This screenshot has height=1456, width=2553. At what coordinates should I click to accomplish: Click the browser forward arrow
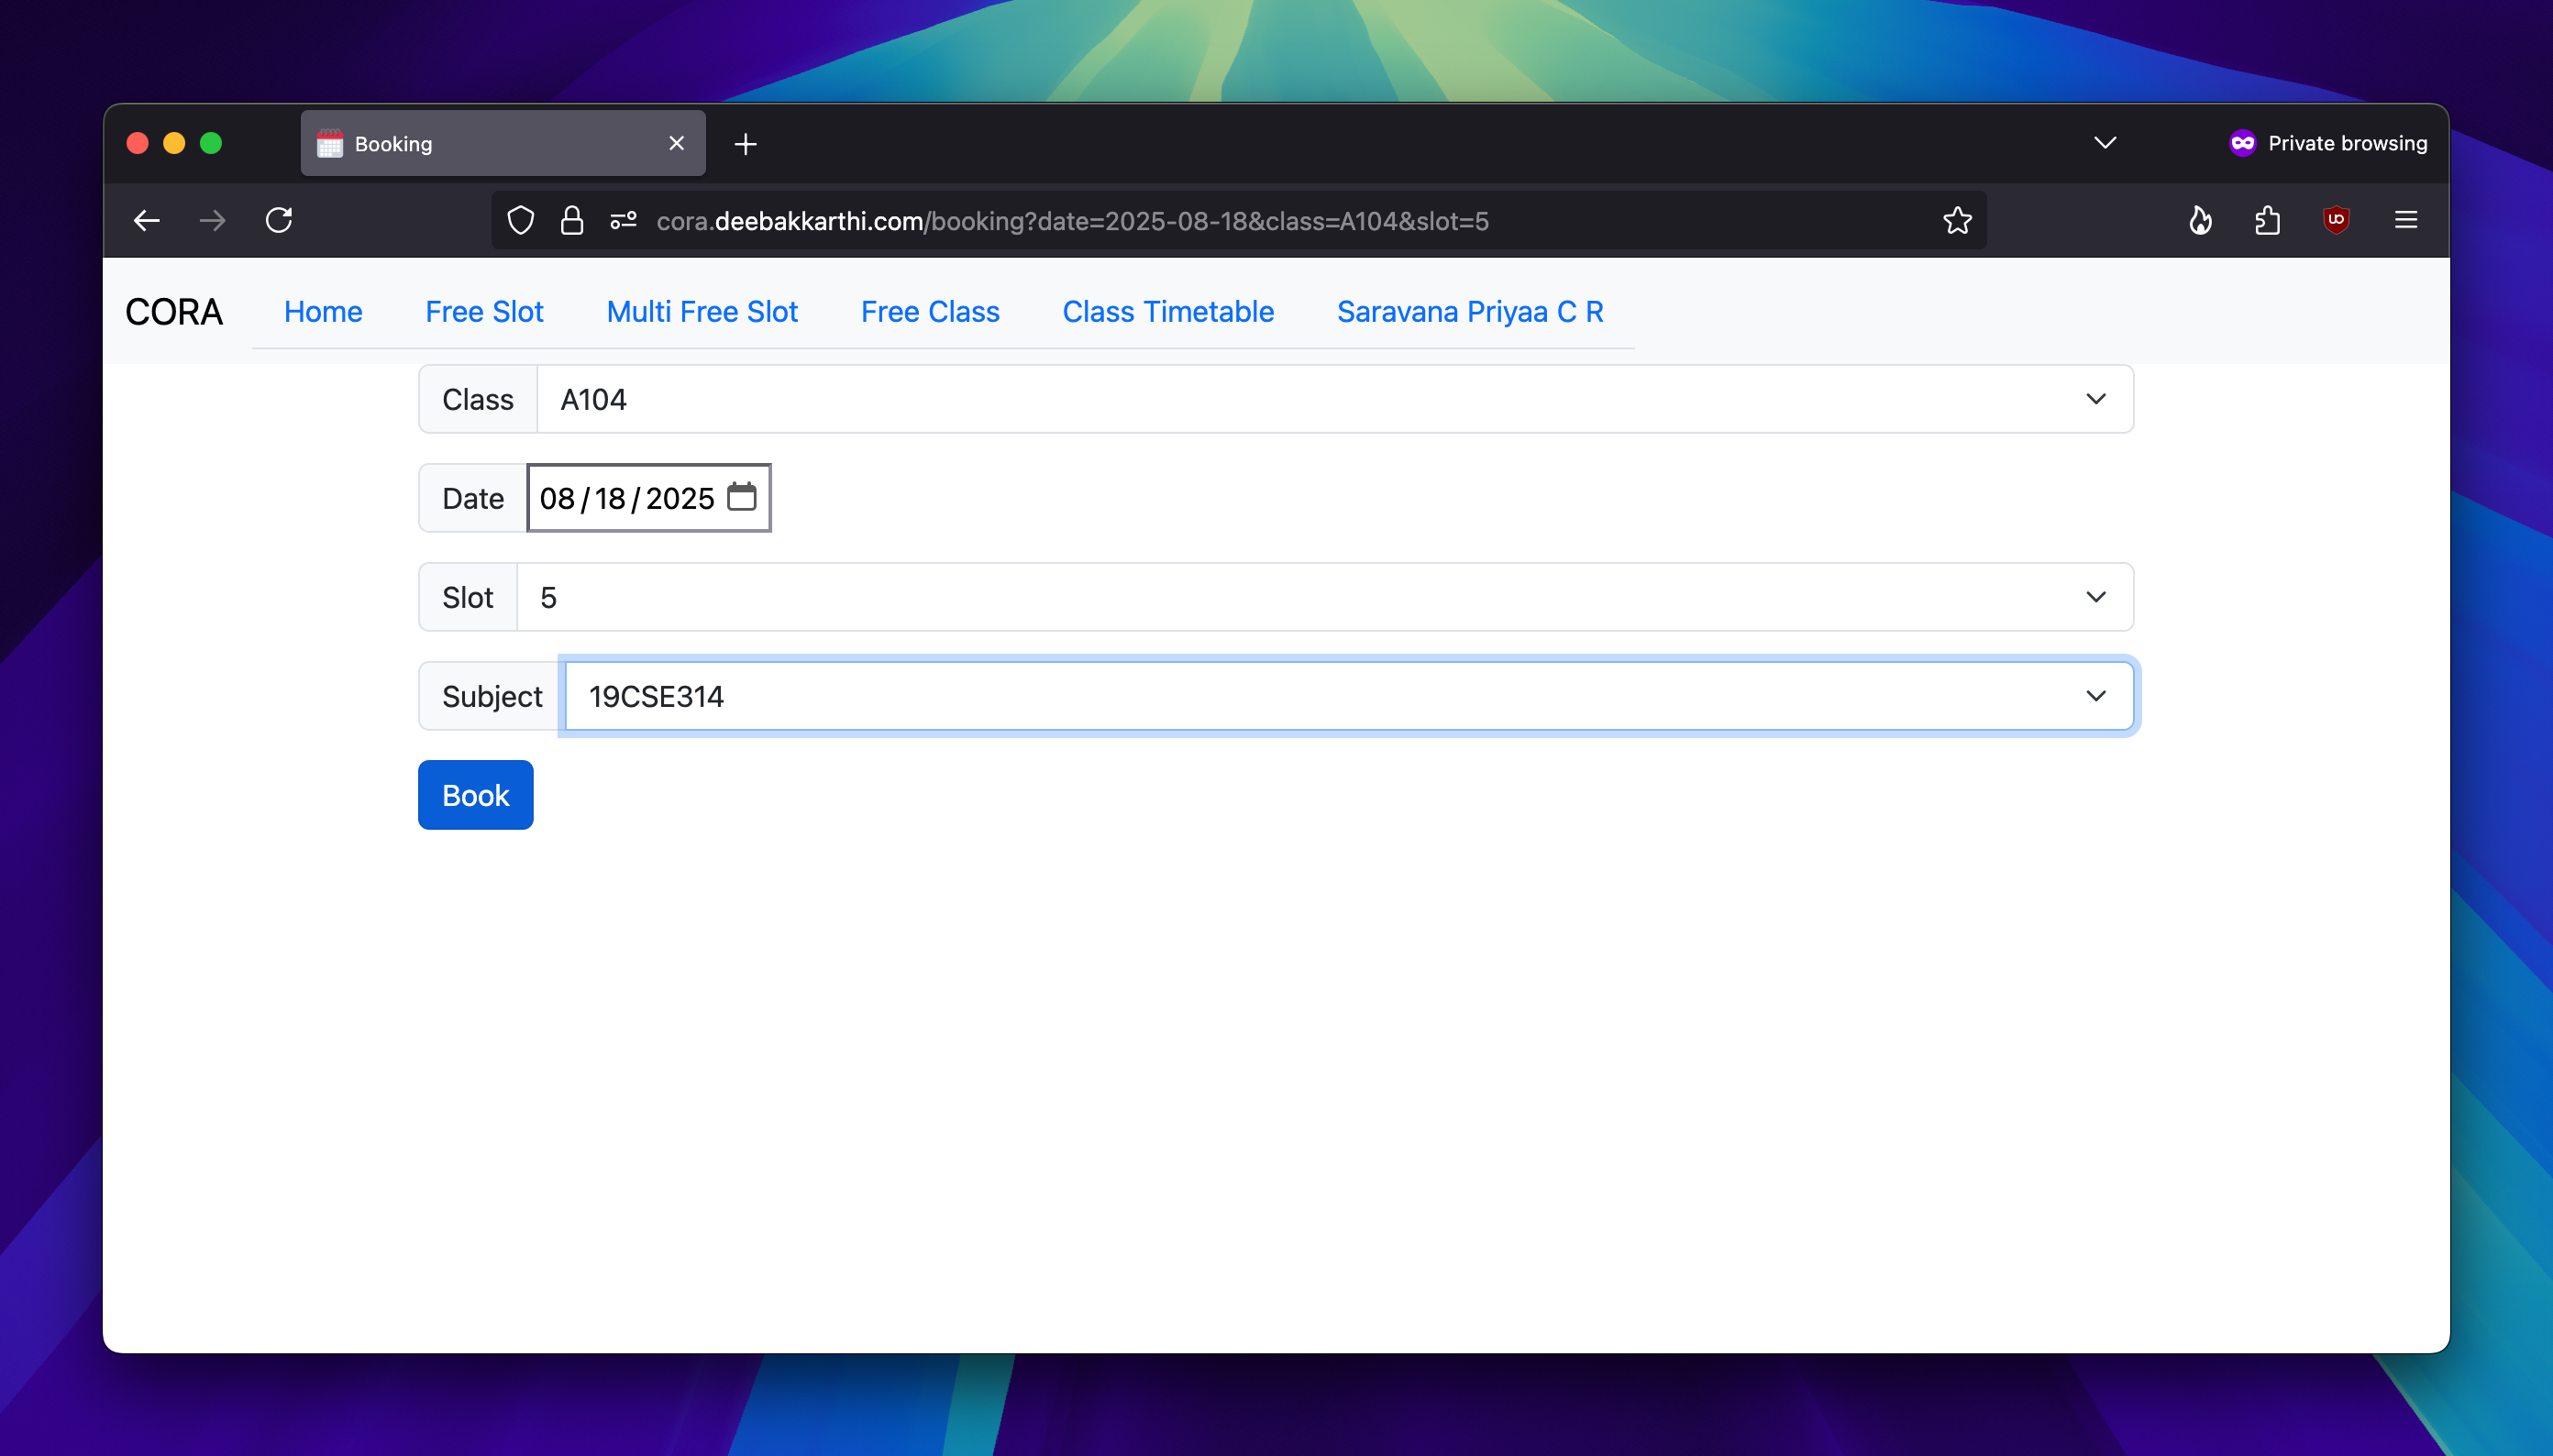point(212,221)
